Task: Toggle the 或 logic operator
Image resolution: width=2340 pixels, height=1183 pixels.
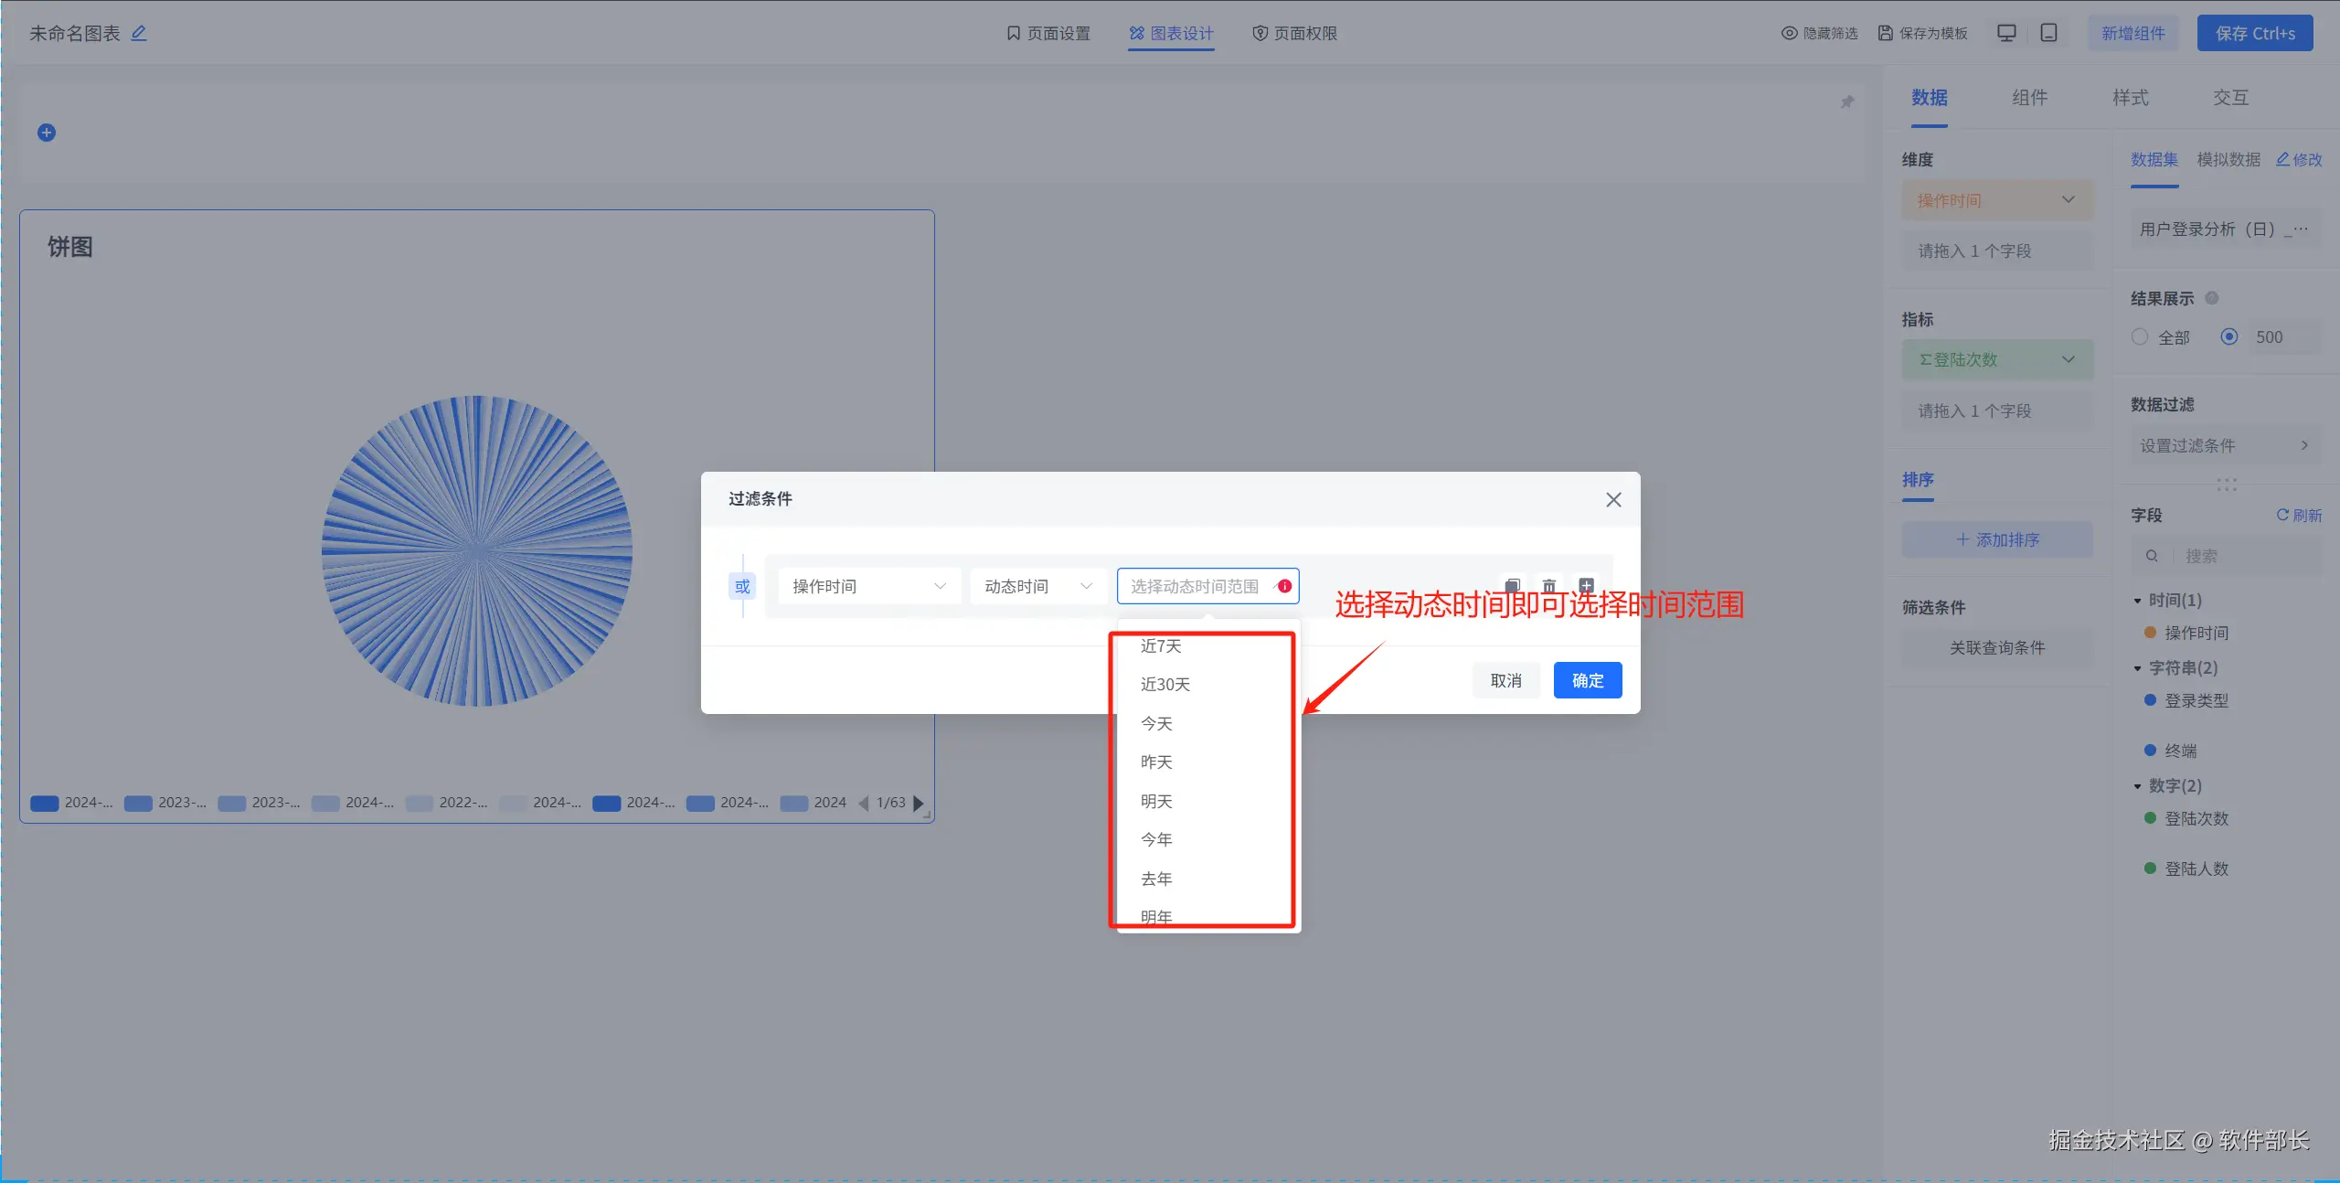Action: click(x=742, y=586)
